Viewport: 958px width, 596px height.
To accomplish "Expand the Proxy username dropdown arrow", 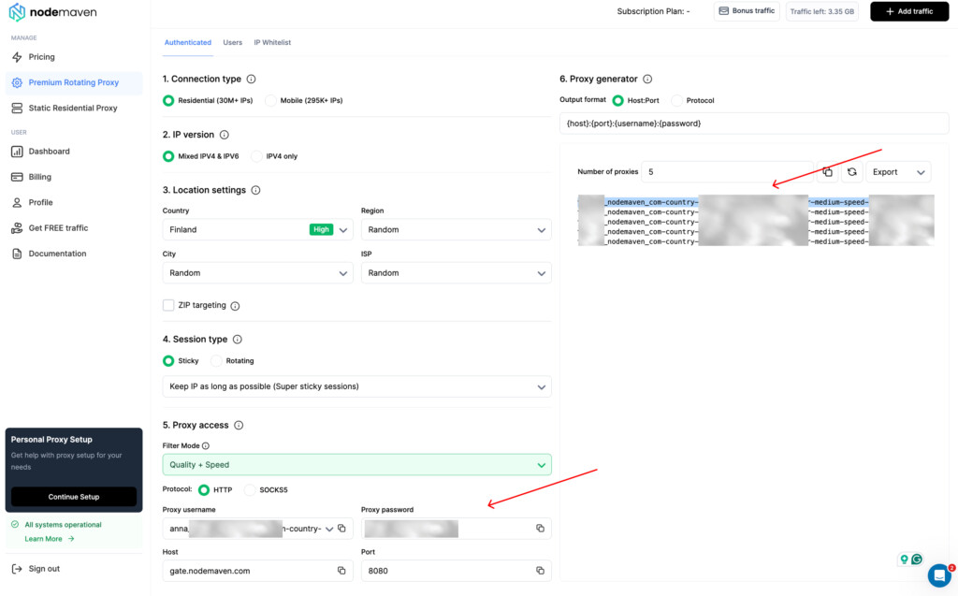I will (329, 530).
